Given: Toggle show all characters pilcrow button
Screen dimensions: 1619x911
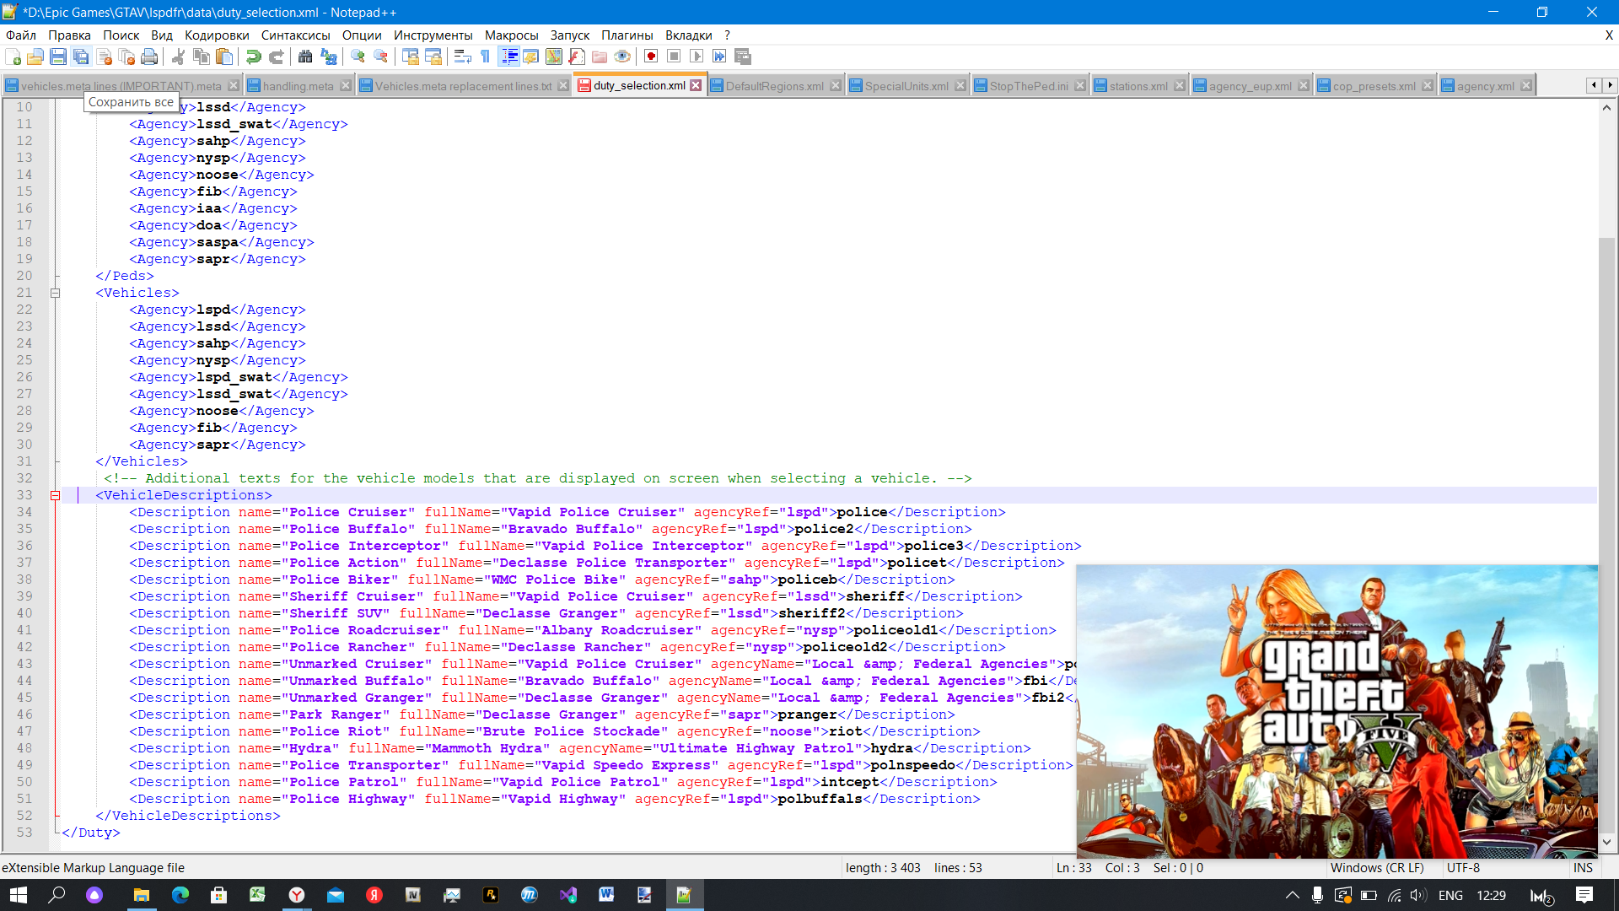Looking at the screenshot, I should point(486,57).
